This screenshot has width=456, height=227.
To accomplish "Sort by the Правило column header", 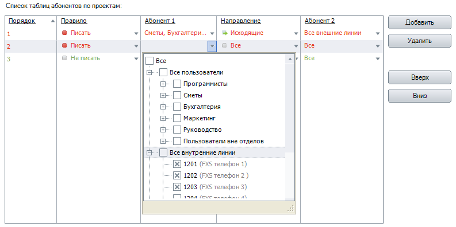I will [74, 21].
